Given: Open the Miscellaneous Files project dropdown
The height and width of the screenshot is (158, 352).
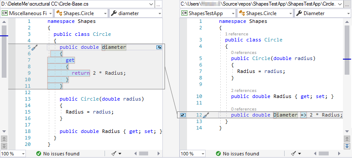Looking at the screenshot, I should coord(27,13).
